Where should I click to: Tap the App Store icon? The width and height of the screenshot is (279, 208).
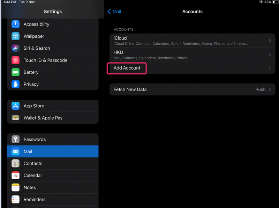15,106
